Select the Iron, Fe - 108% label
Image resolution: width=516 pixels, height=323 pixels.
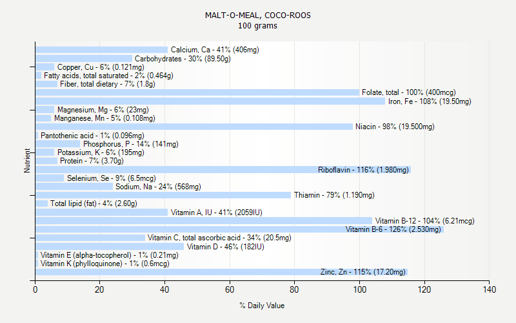coord(430,101)
